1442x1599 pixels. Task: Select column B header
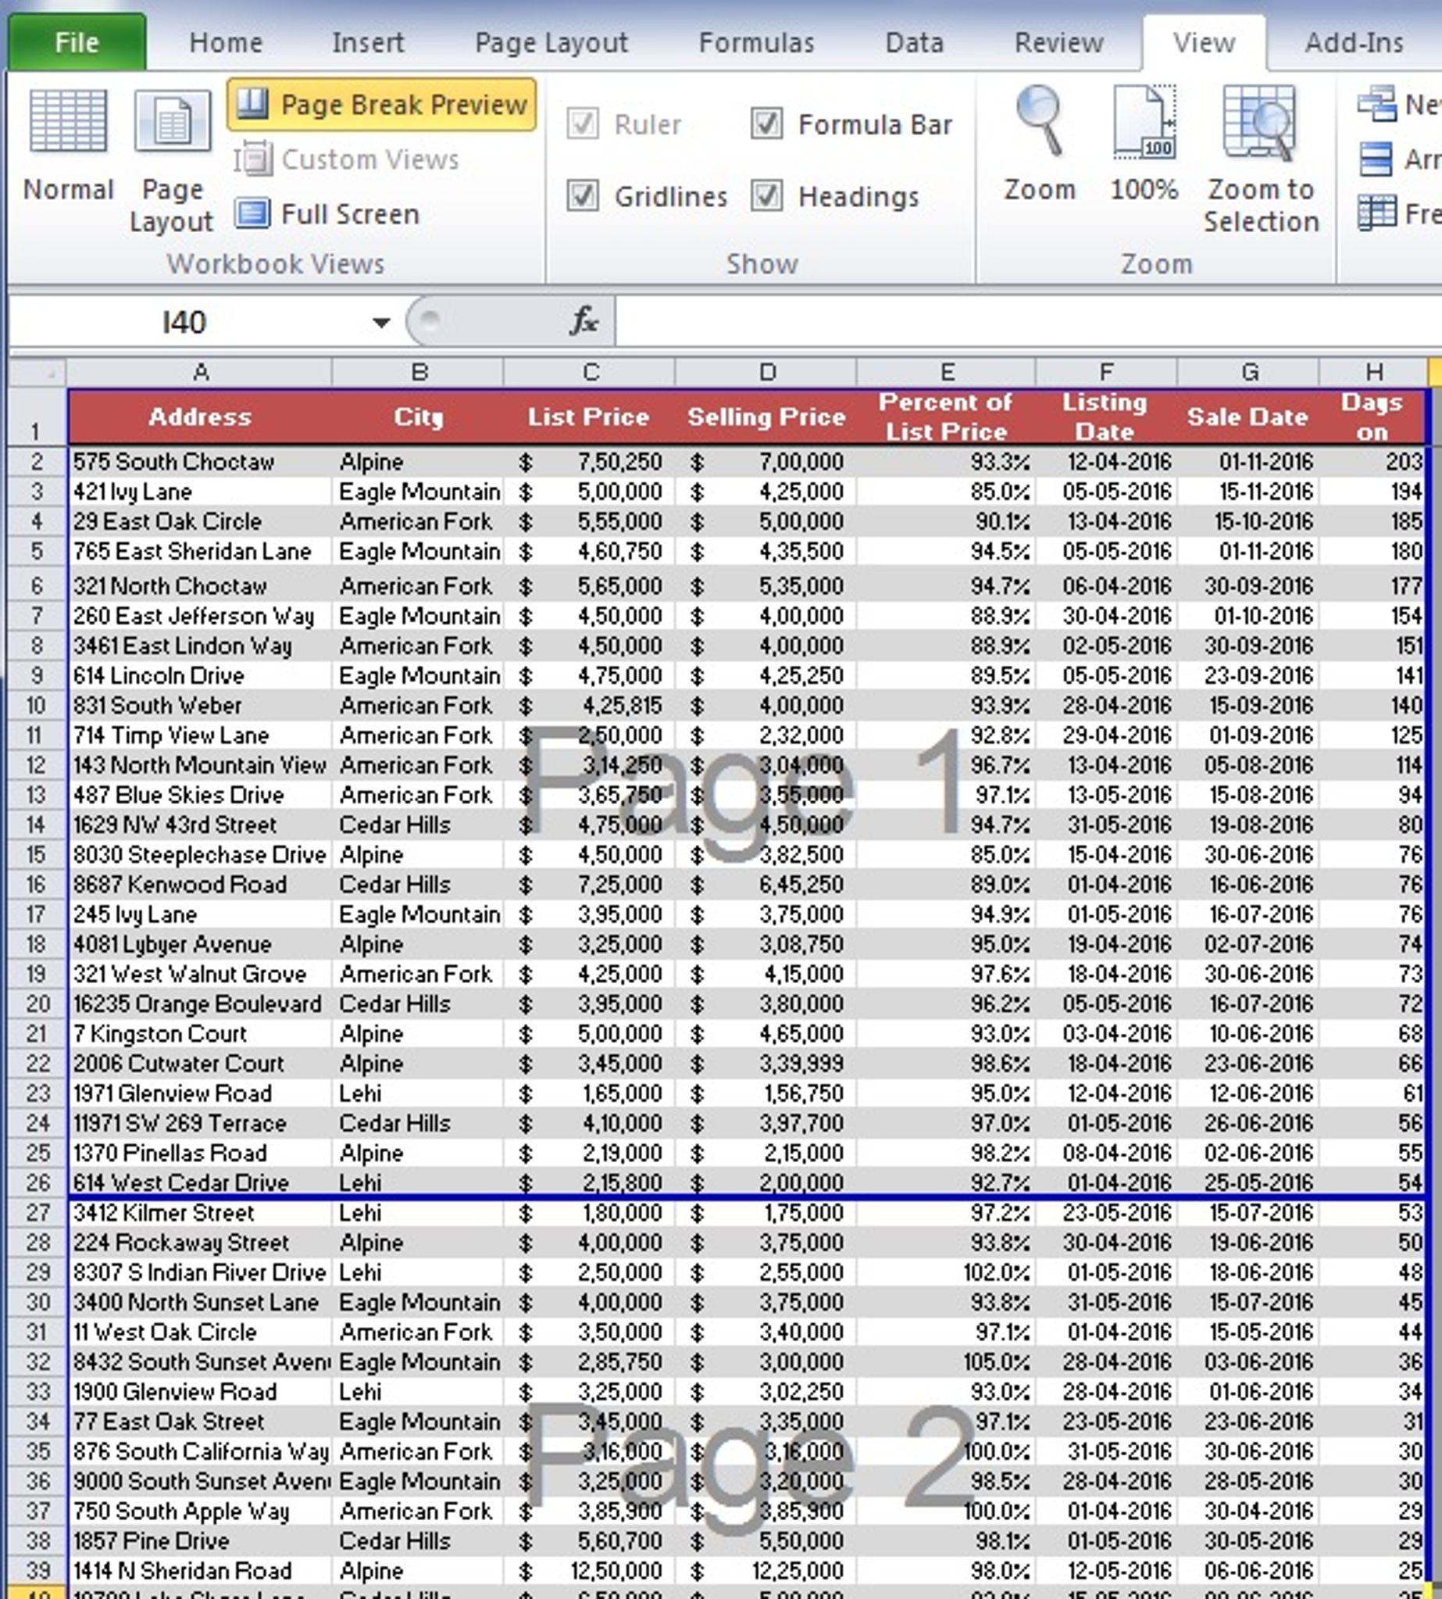[x=418, y=371]
